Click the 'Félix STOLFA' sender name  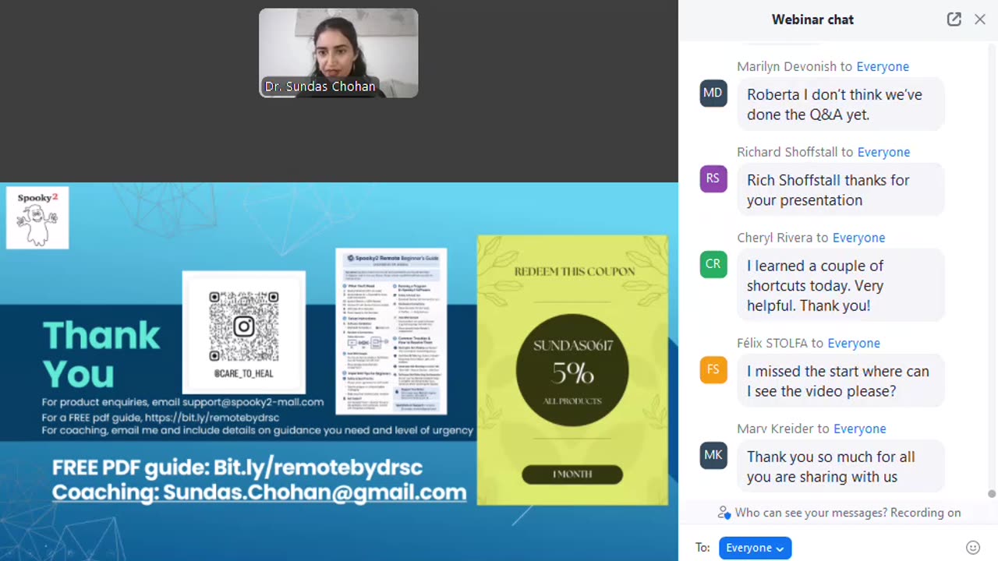773,343
